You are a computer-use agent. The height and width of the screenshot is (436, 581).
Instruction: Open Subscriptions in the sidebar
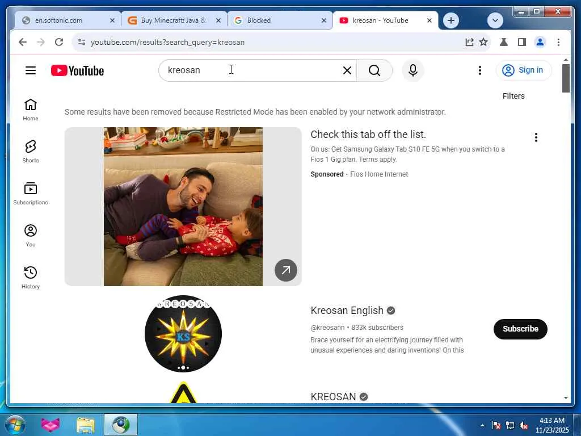click(x=31, y=194)
